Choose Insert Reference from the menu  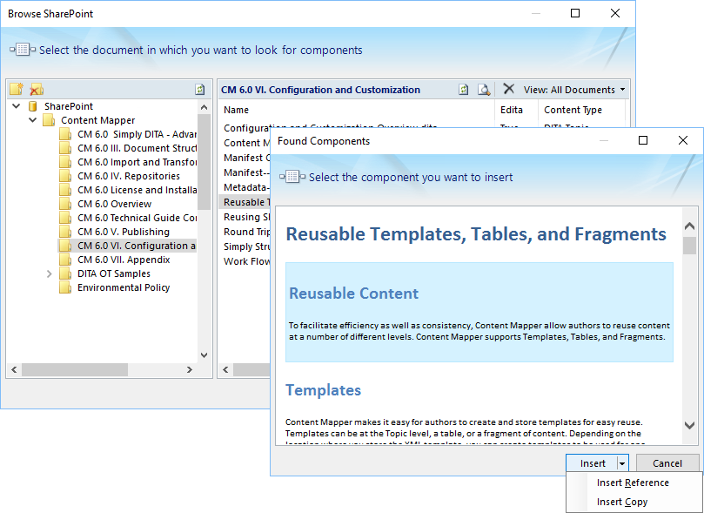click(x=633, y=483)
